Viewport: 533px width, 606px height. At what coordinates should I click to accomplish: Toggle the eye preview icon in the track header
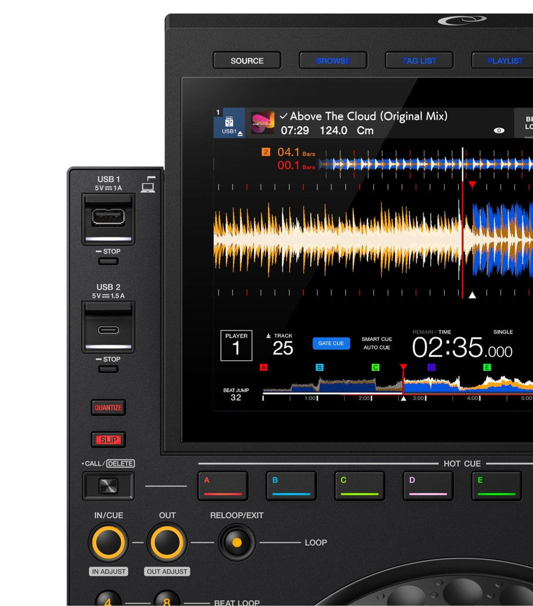point(499,130)
